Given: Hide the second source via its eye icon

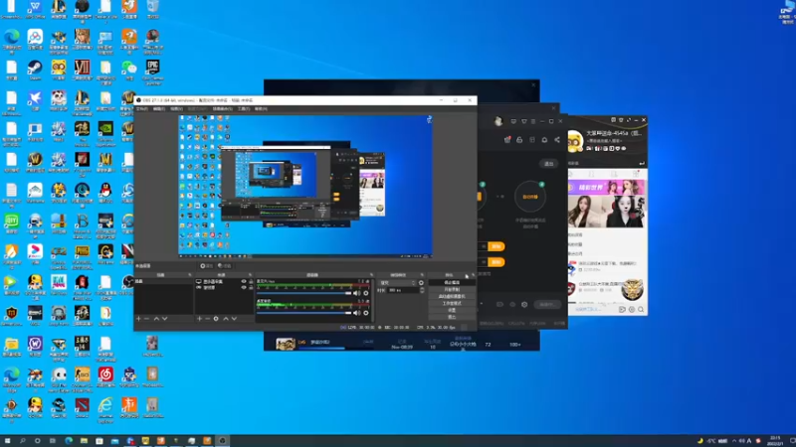Looking at the screenshot, I should 244,287.
